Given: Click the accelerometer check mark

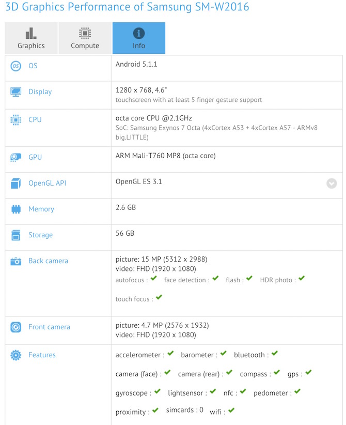Looking at the screenshot, I should tap(170, 354).
